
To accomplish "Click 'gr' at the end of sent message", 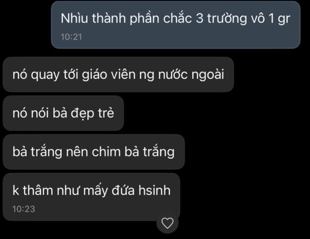I will coord(284,20).
